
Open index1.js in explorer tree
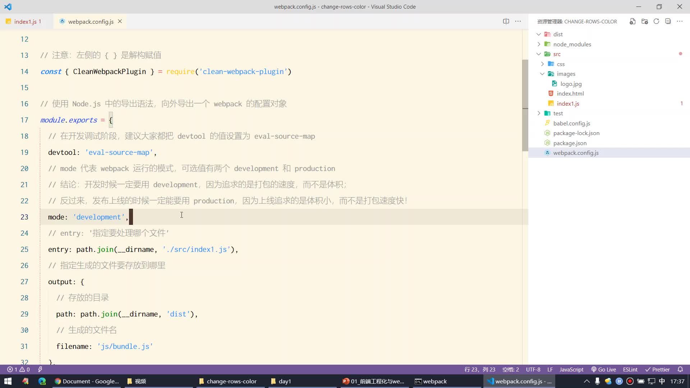click(568, 103)
